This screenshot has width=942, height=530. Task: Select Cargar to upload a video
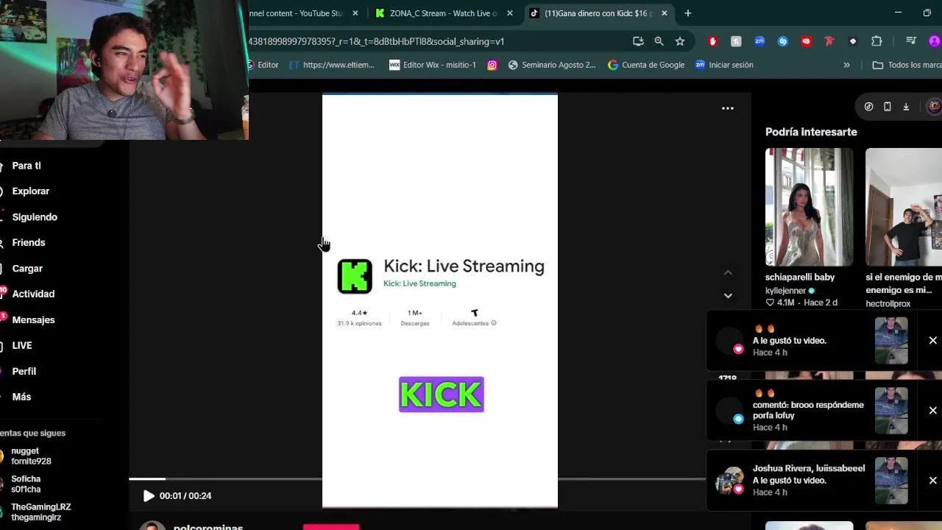[x=27, y=269]
